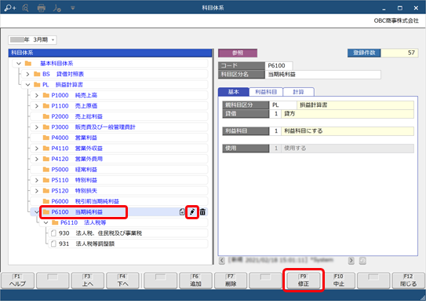Click the folder icon of 基本科目体系
Image resolution: width=426 pixels, height=301 pixels.
click(28, 64)
